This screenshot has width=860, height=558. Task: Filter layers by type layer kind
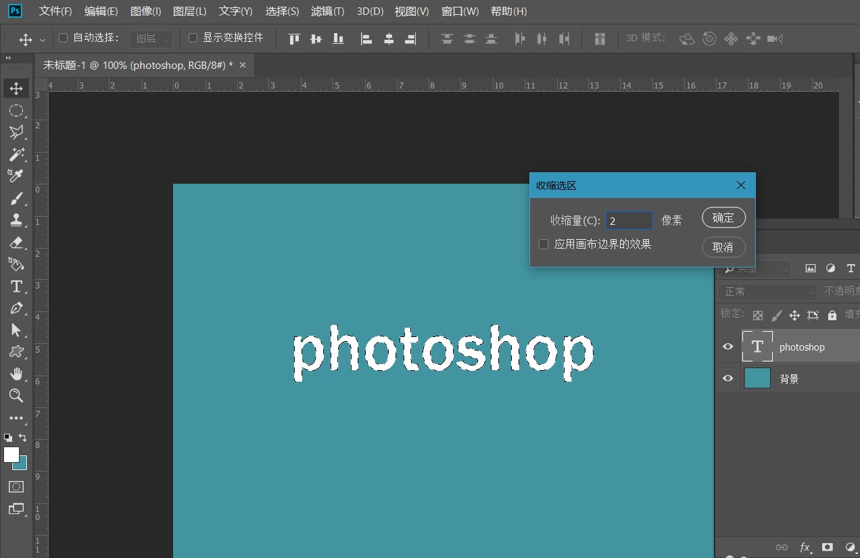[851, 268]
